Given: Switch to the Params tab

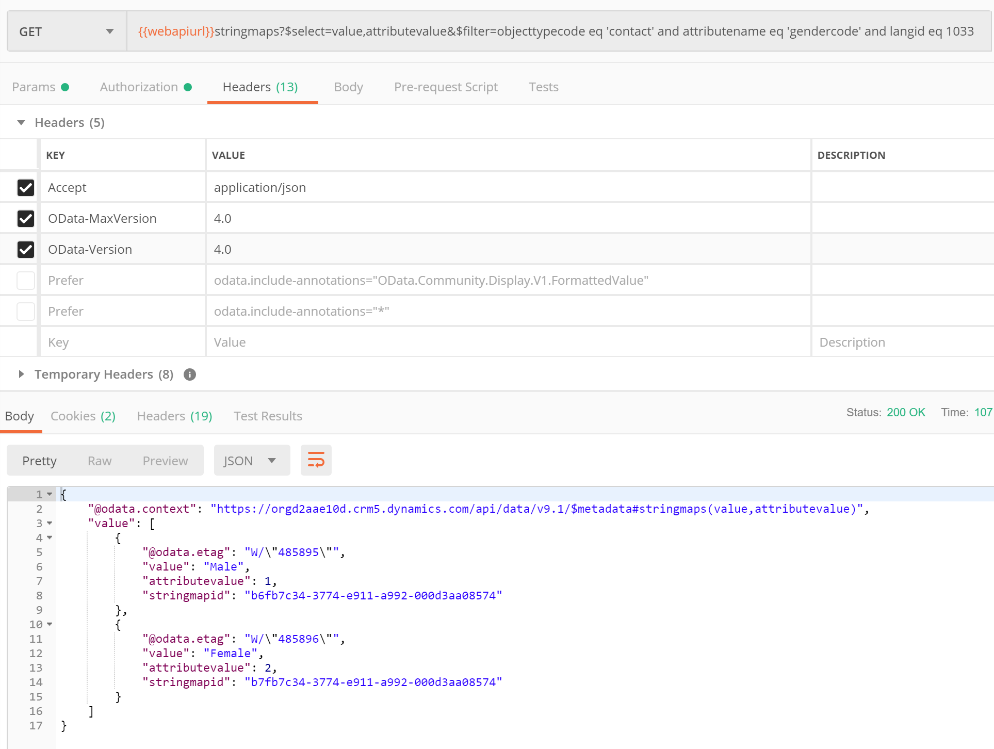Looking at the screenshot, I should (40, 87).
